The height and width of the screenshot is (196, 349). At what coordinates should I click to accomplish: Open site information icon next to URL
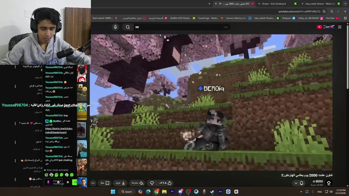[324, 11]
